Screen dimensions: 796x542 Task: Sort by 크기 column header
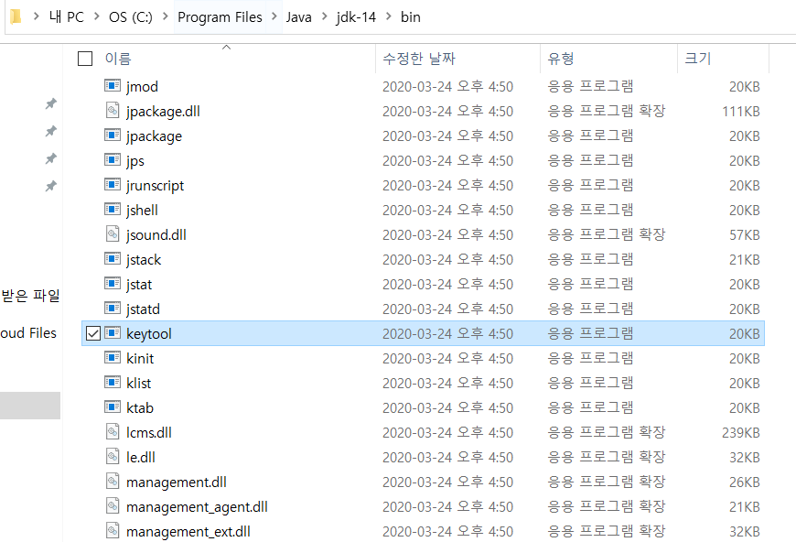click(698, 59)
